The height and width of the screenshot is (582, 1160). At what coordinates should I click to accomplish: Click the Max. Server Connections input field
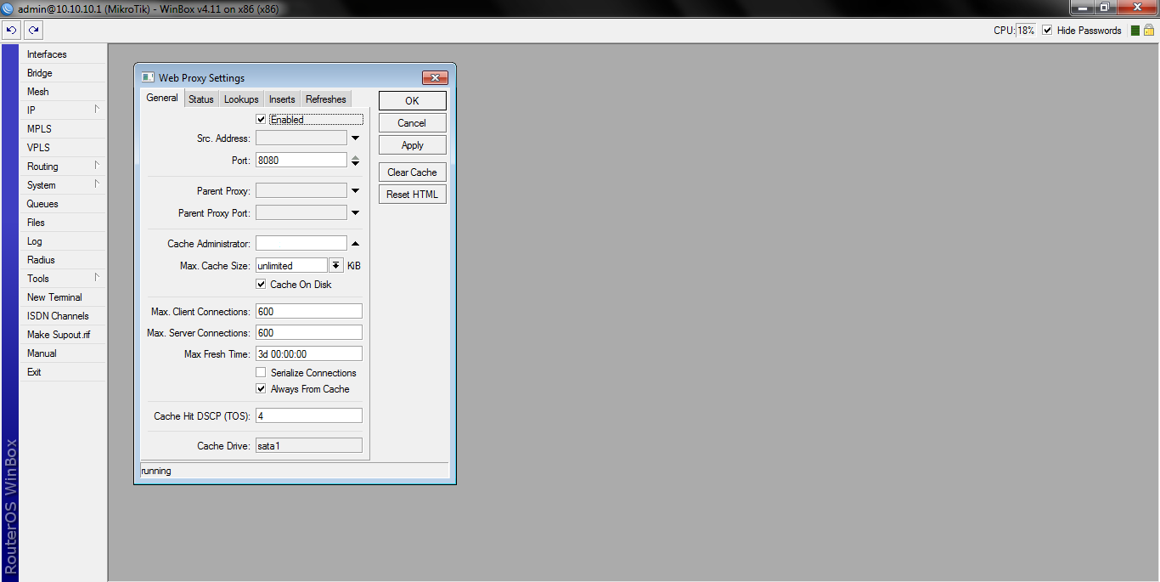pyautogui.click(x=309, y=333)
